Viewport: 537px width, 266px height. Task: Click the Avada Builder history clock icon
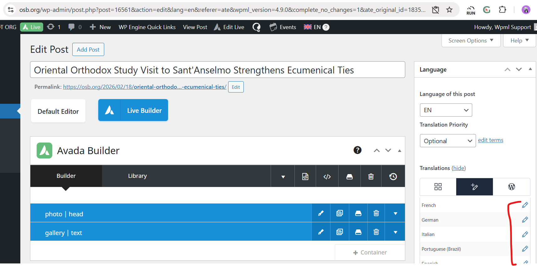point(393,177)
